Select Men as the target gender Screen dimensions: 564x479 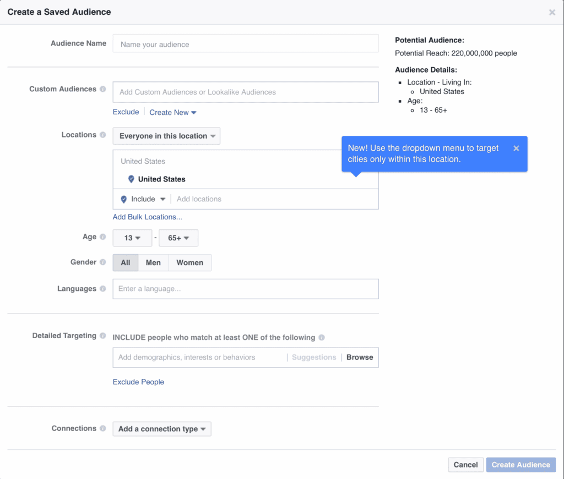click(x=153, y=262)
